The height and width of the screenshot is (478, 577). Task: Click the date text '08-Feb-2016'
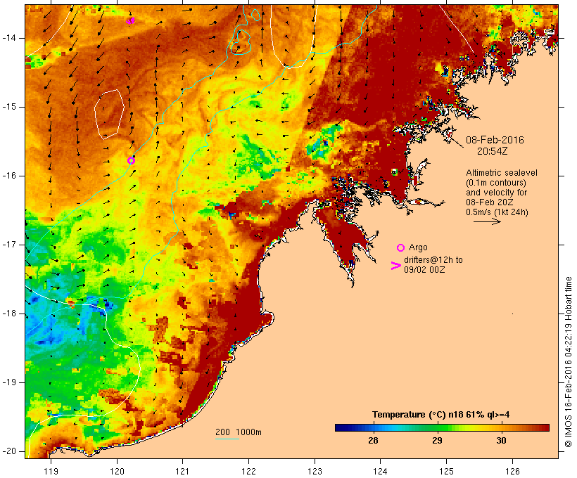[495, 140]
